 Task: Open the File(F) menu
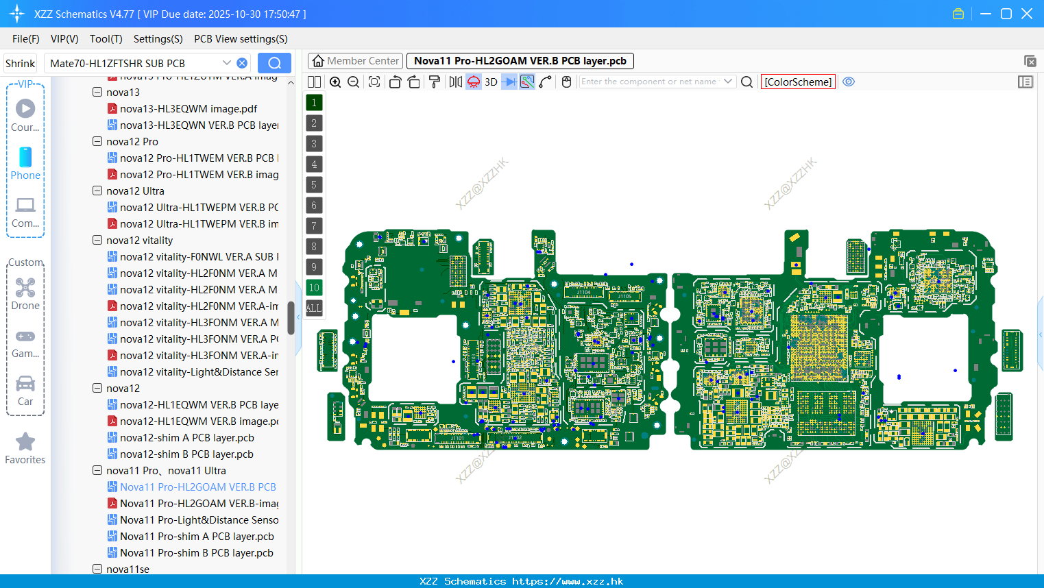click(26, 39)
